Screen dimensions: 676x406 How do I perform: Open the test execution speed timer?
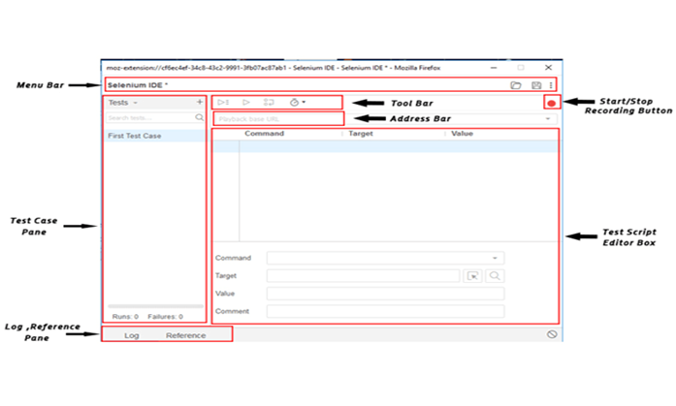(x=297, y=102)
